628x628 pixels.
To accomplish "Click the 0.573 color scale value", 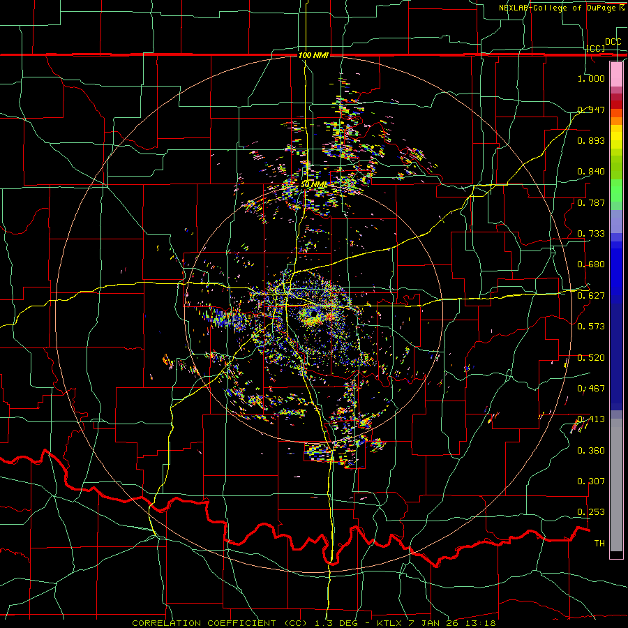I will pos(591,327).
